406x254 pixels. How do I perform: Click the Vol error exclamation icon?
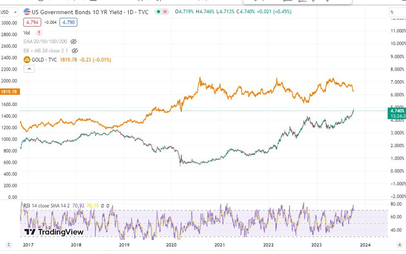coord(39,32)
